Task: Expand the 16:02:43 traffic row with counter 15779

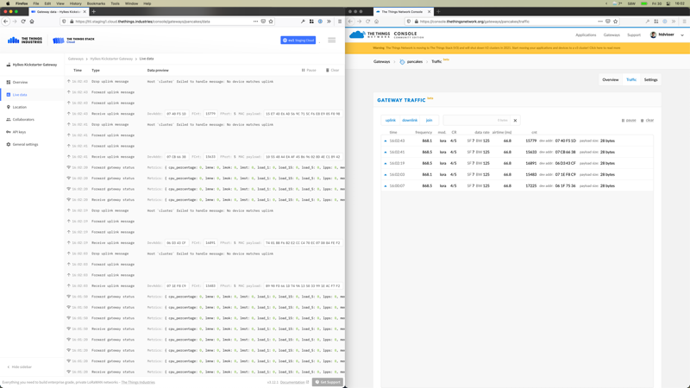Action: (x=517, y=141)
